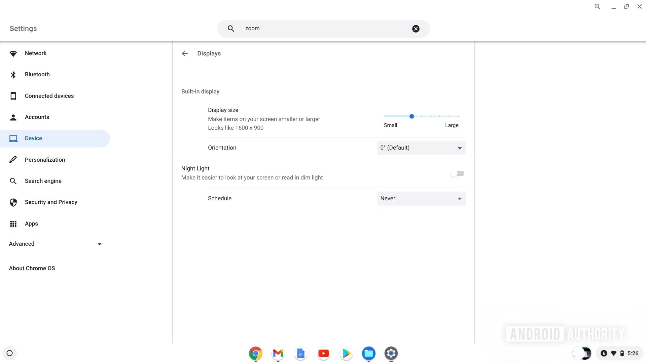Open Play Store from the shelf
The height and width of the screenshot is (363, 646).
coord(346,353)
